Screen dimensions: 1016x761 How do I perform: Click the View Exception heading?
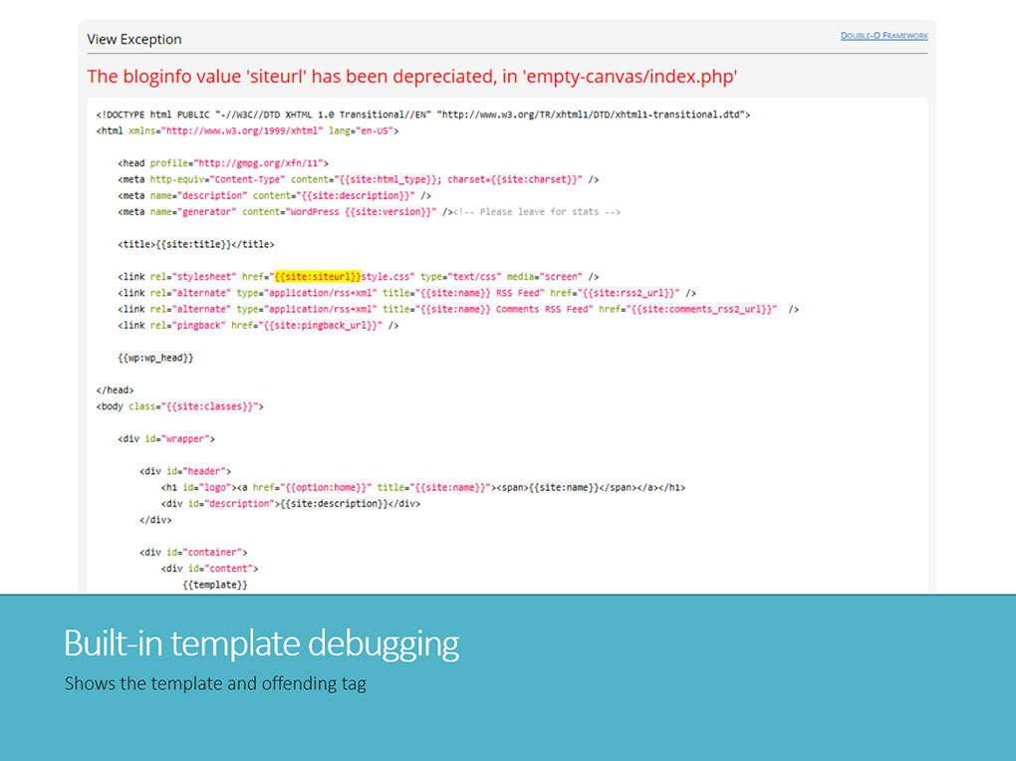click(134, 40)
